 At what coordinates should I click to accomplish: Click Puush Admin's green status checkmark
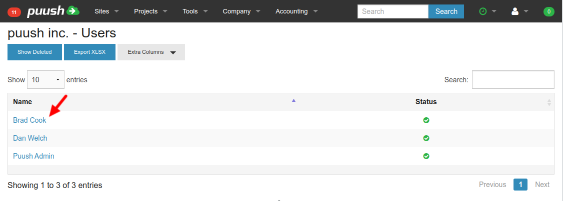click(426, 156)
